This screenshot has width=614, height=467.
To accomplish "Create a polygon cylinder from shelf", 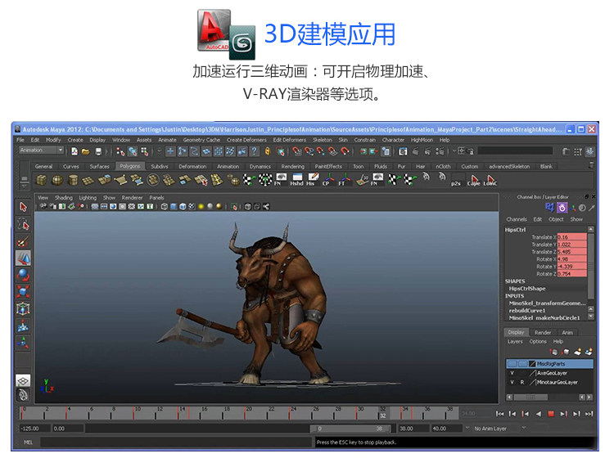I will pos(73,180).
